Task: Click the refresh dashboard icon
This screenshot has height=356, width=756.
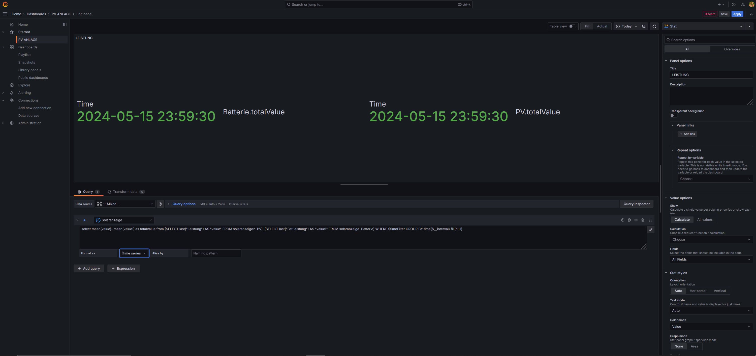Action: click(x=654, y=26)
